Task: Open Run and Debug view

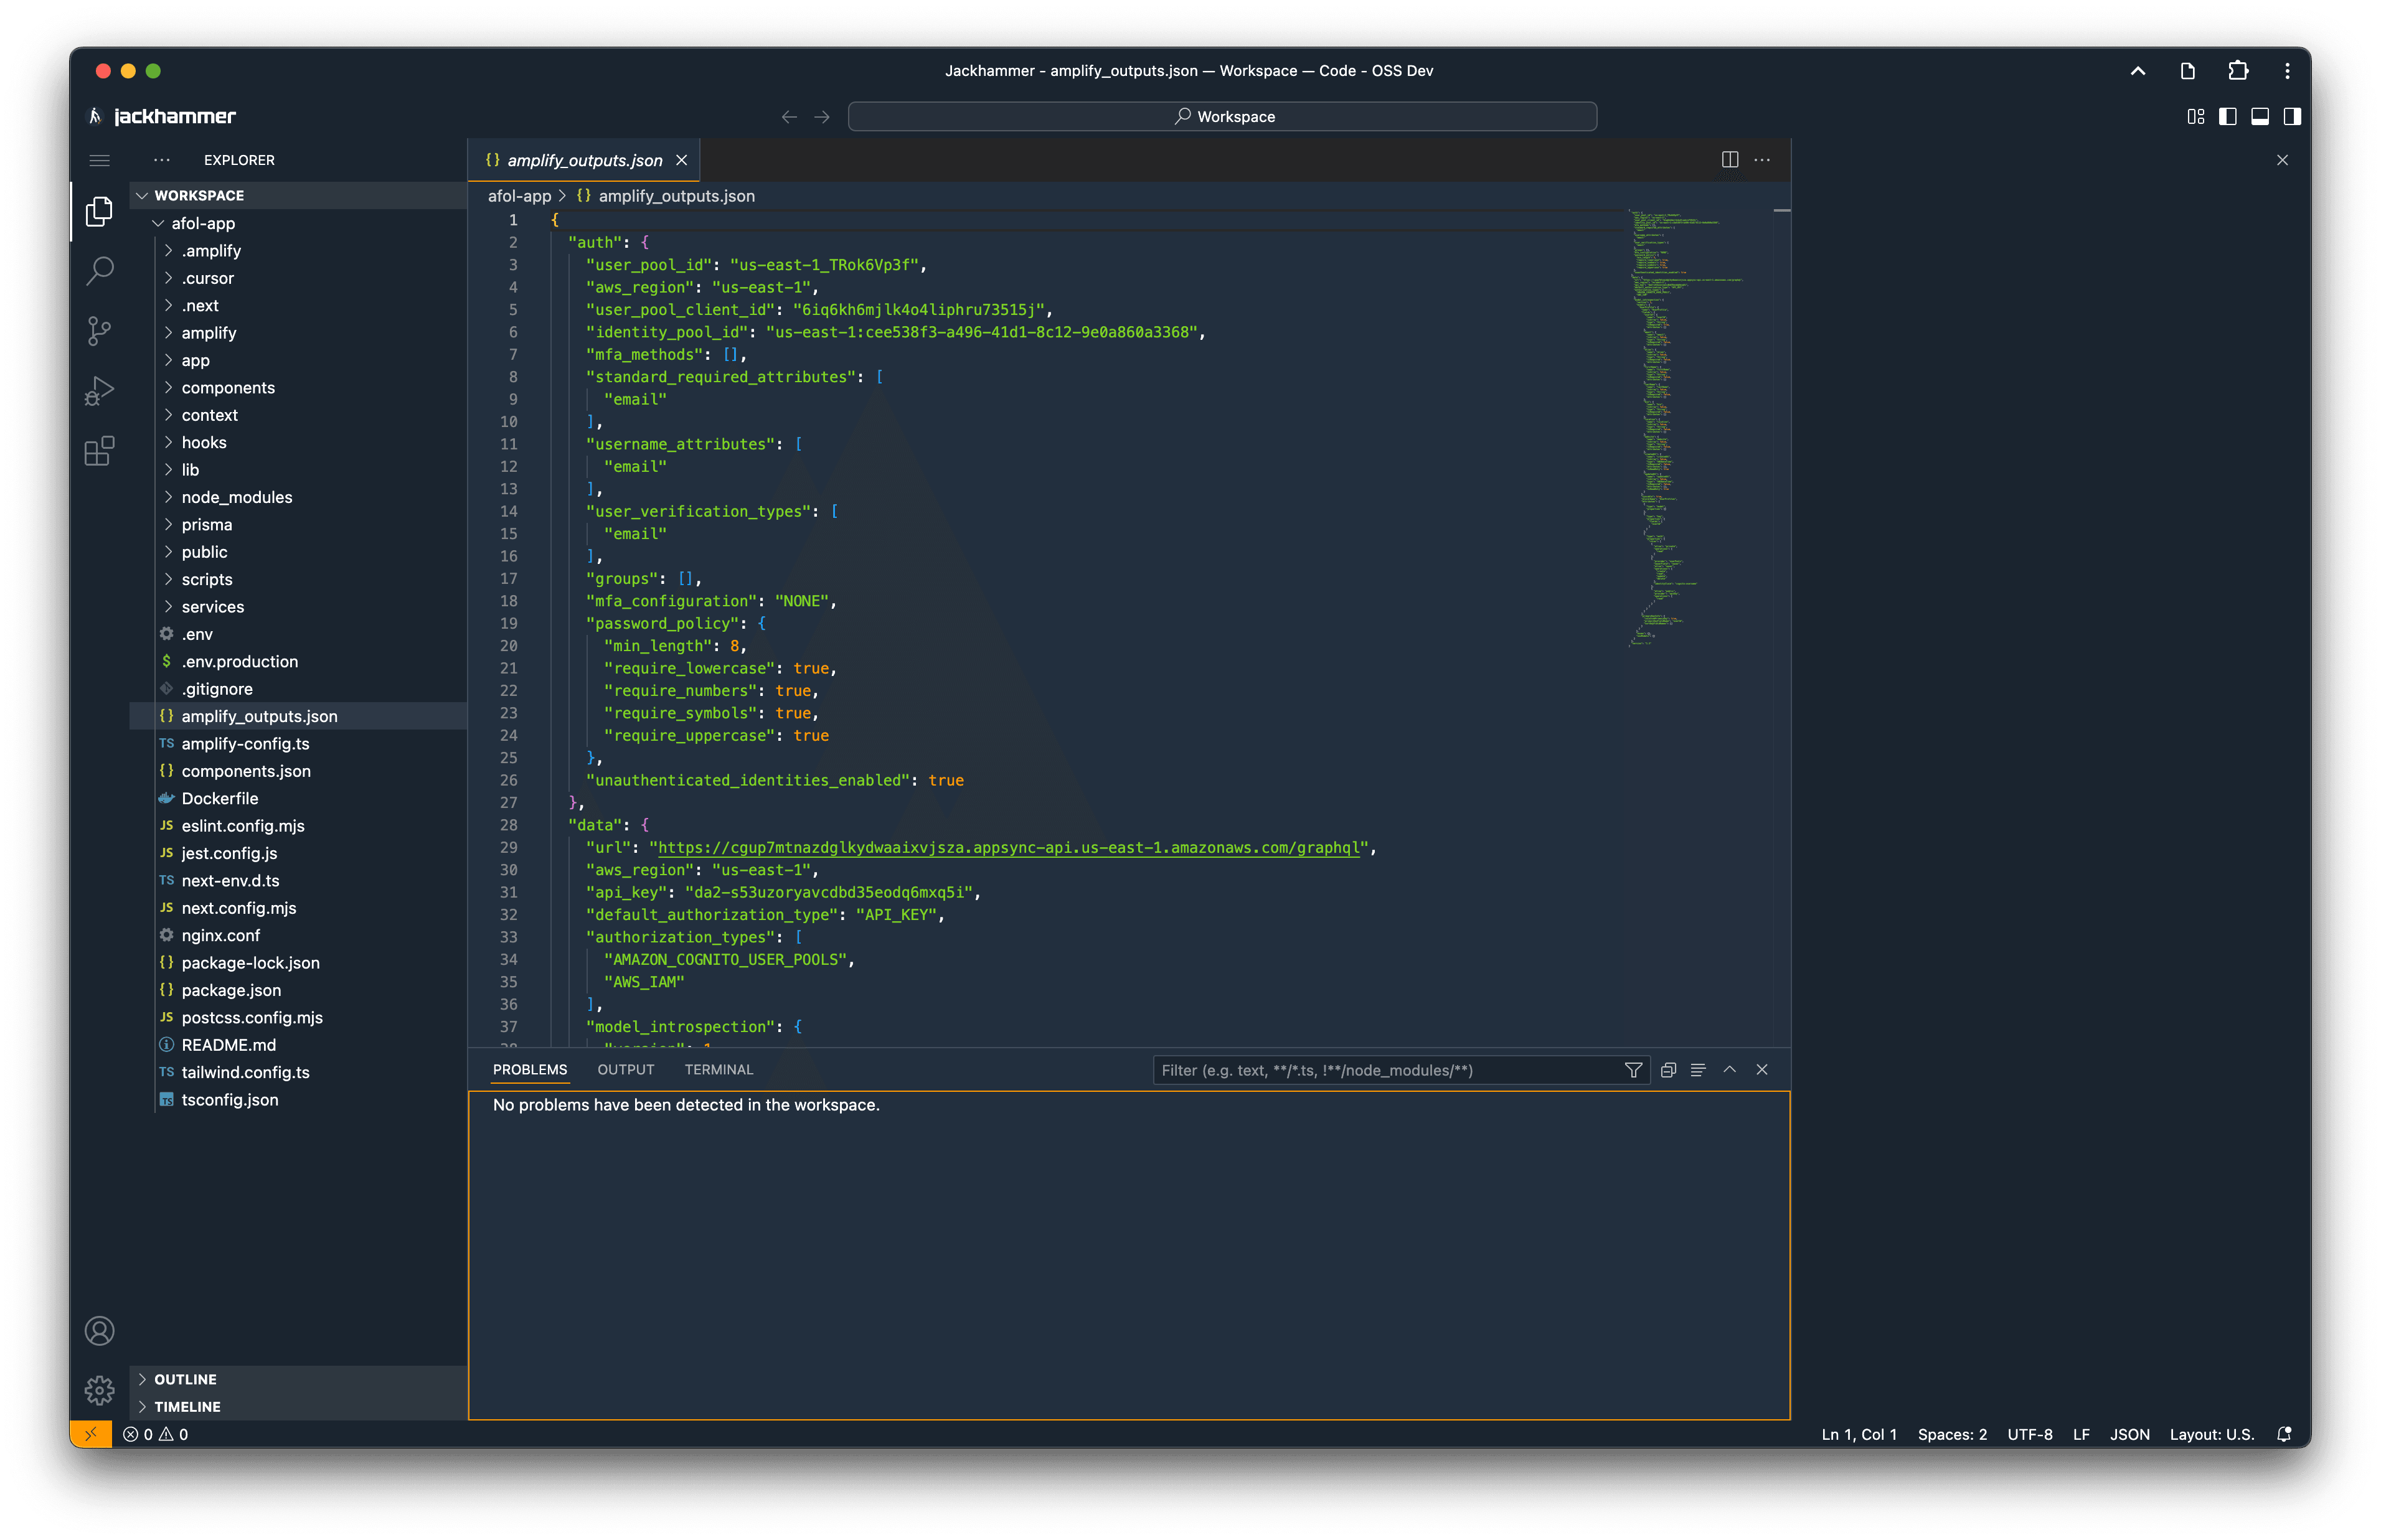Action: pyautogui.click(x=99, y=391)
